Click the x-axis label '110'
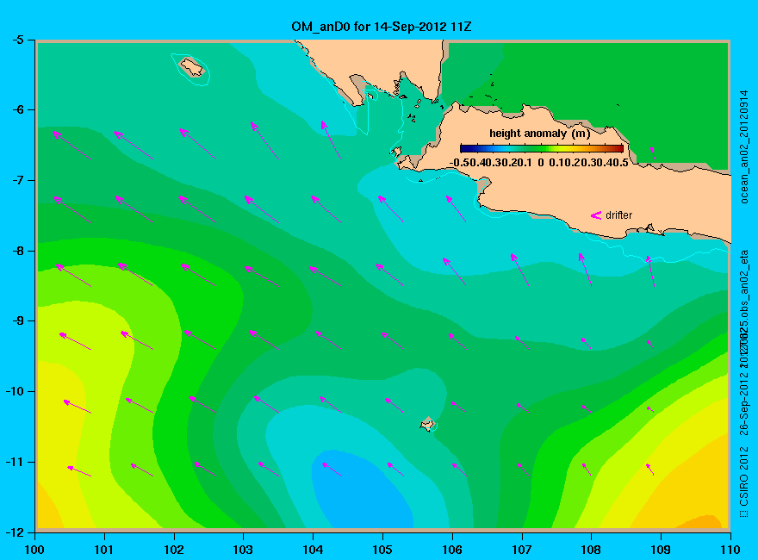The width and height of the screenshot is (758, 560). pos(730,550)
